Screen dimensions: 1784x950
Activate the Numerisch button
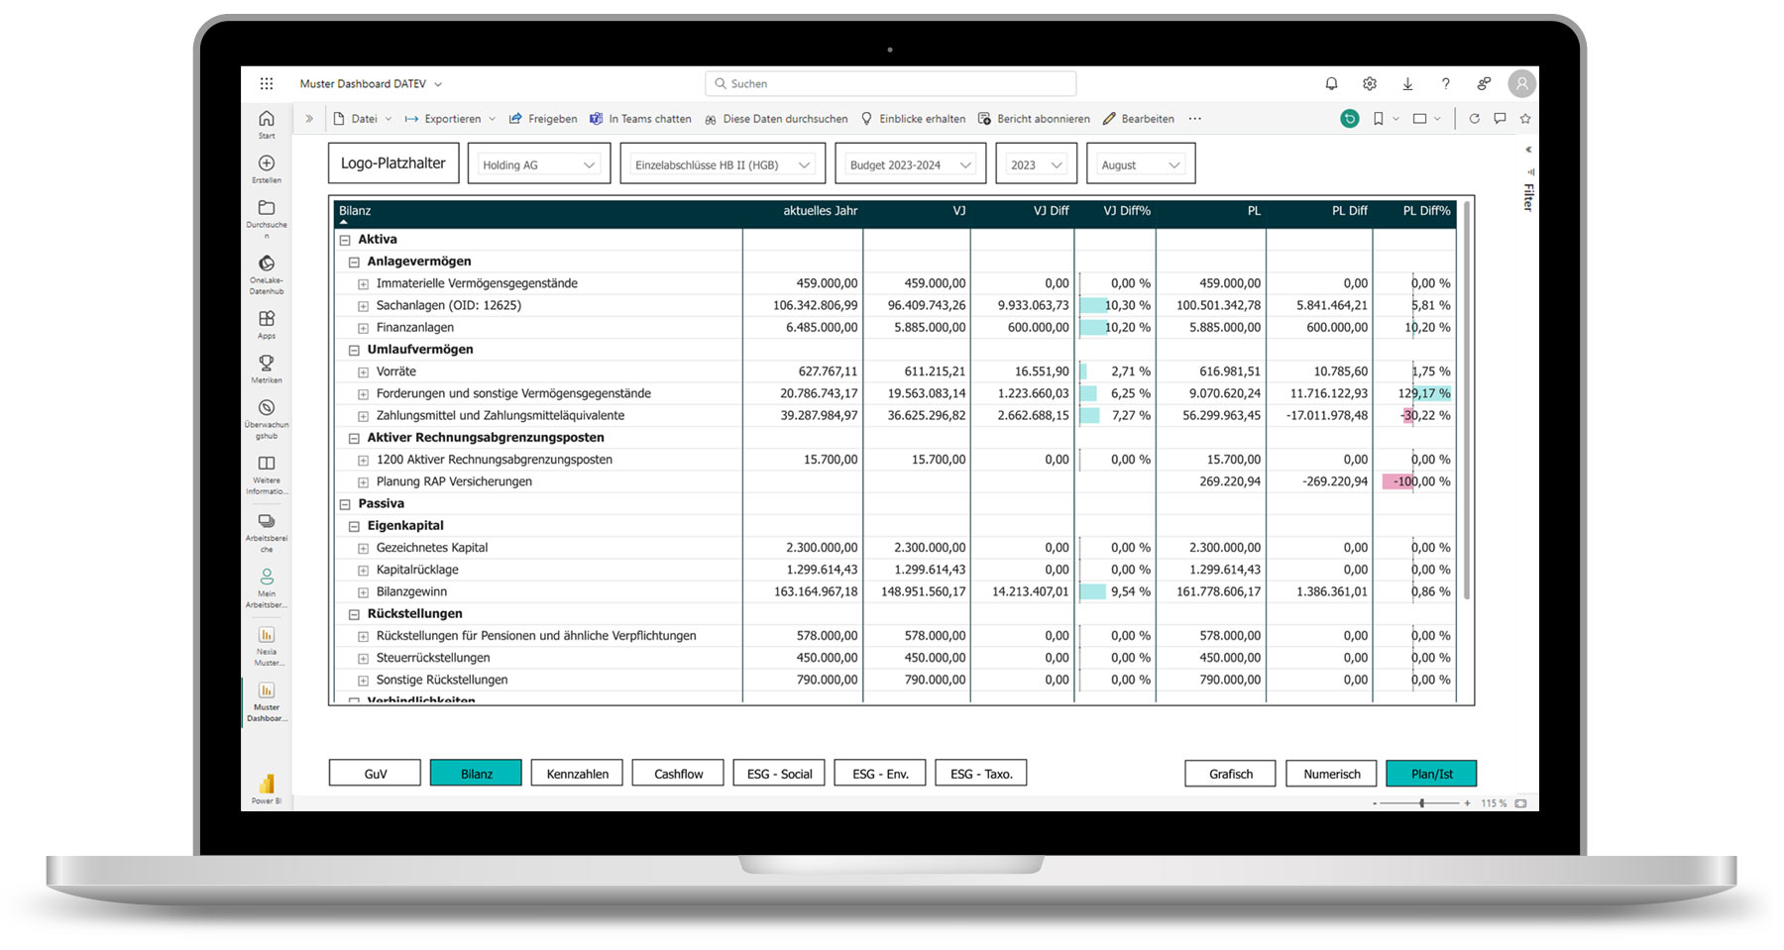click(x=1330, y=773)
